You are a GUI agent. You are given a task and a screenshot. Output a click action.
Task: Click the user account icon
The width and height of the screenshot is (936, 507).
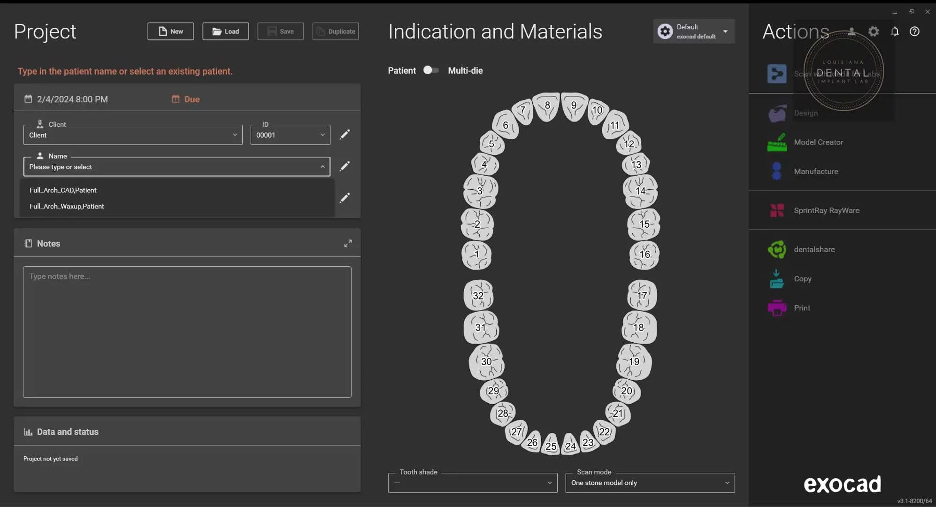(x=852, y=31)
